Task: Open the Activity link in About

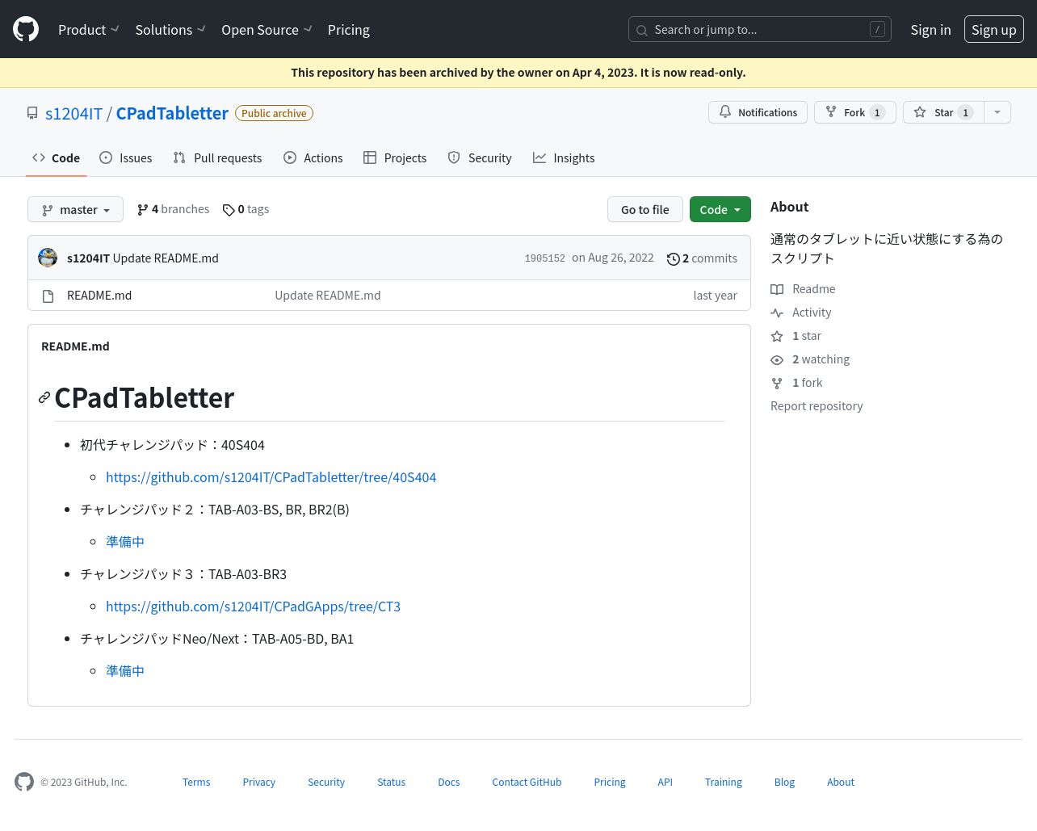Action: tap(800, 313)
